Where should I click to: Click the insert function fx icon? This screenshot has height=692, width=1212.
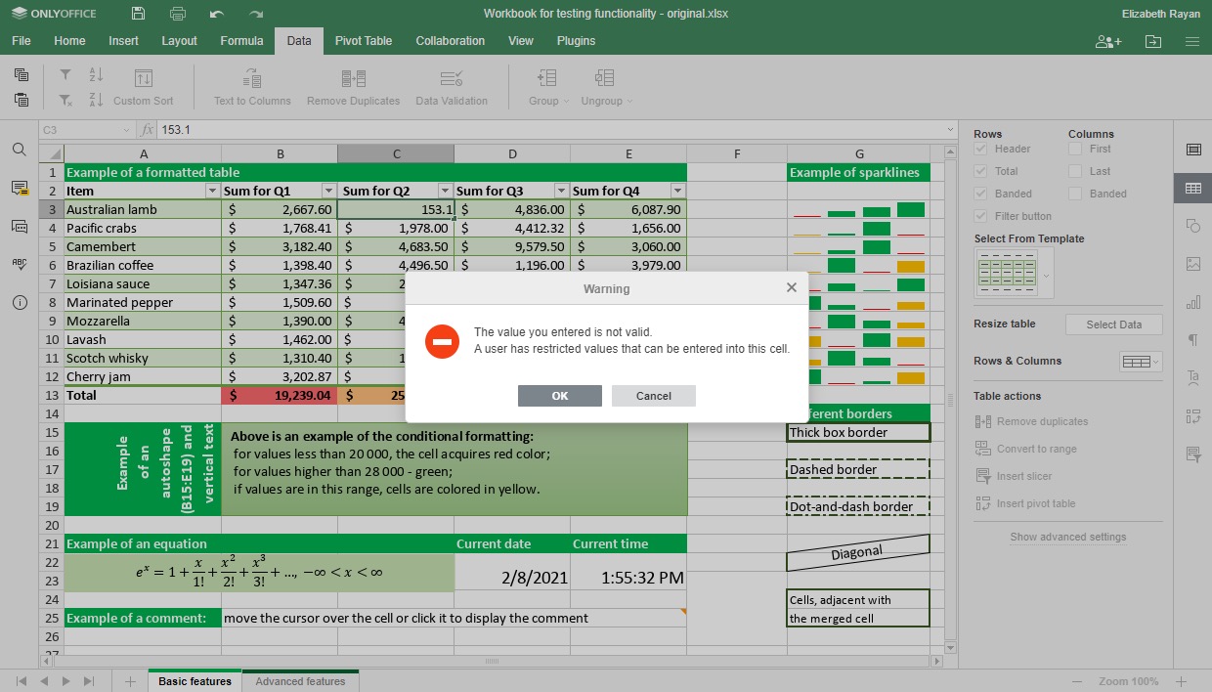pos(147,130)
